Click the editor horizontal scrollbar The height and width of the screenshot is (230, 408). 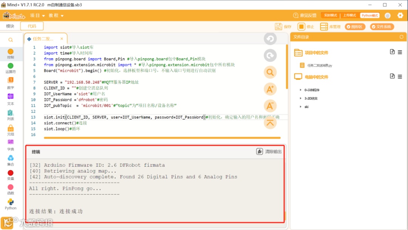(x=162, y=137)
